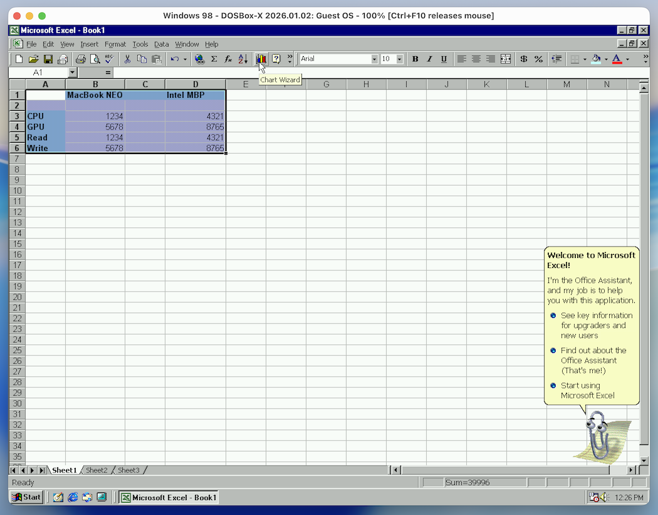This screenshot has width=658, height=515.
Task: Open the font size 10 dropdown
Action: pyautogui.click(x=400, y=59)
